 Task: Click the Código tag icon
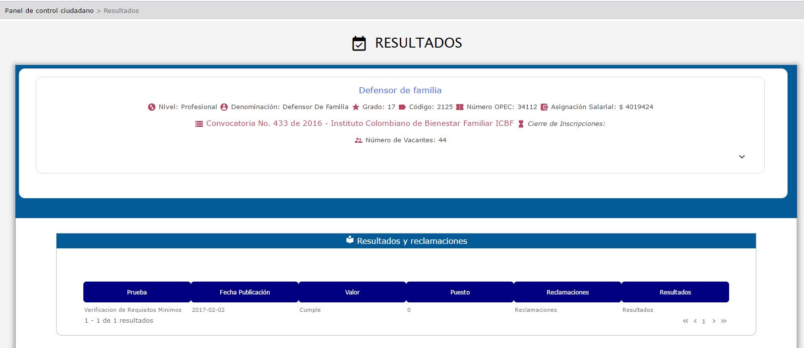pos(402,107)
